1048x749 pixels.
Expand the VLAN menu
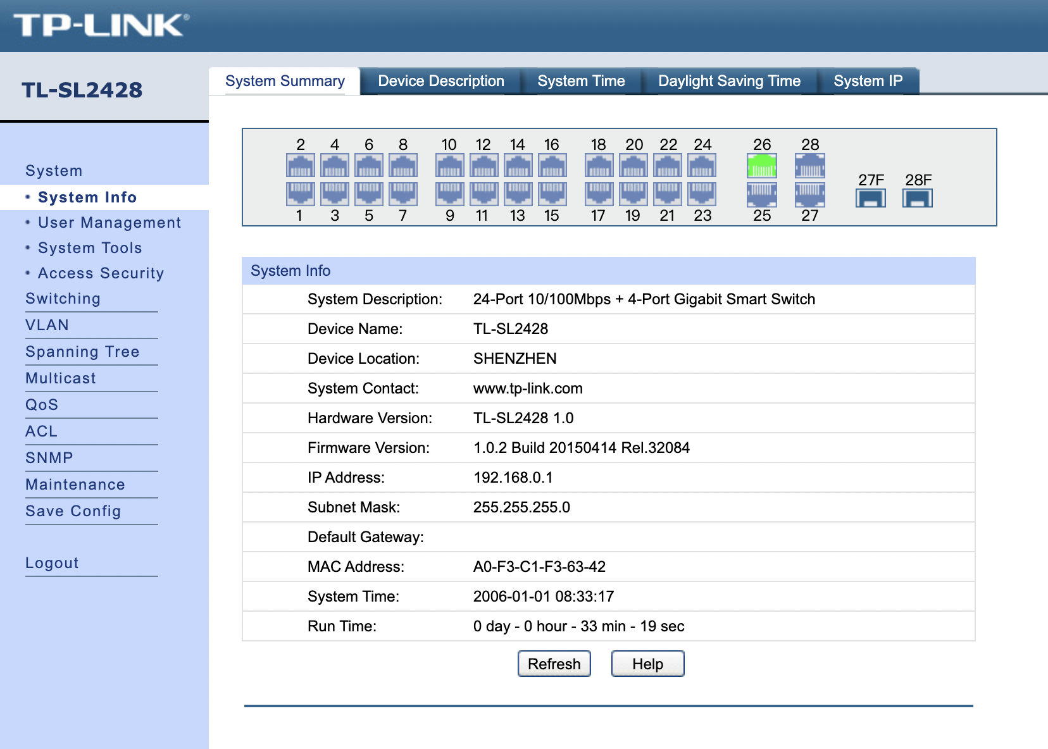(x=47, y=325)
